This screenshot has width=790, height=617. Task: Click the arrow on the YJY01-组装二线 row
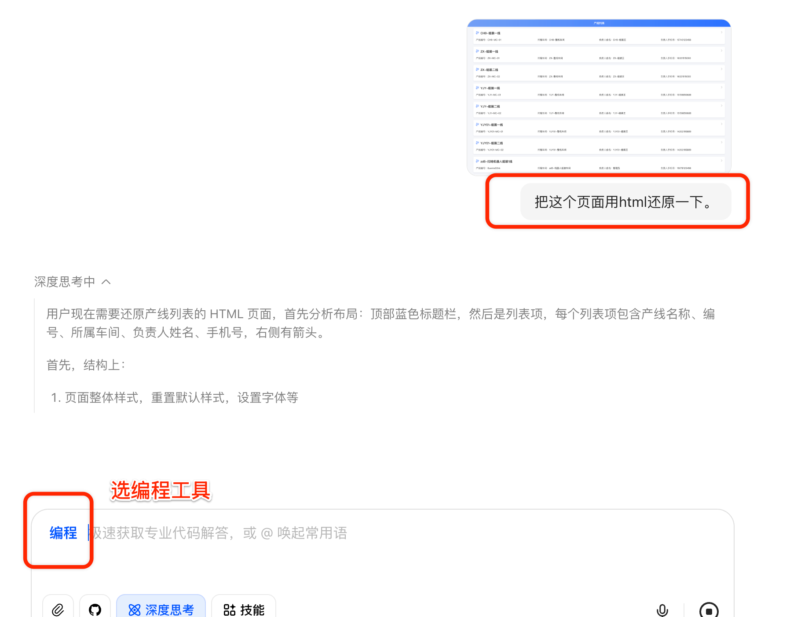tap(721, 143)
